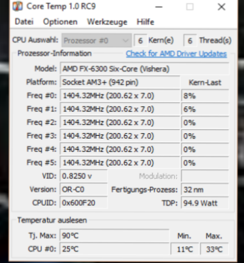Click the Core Temp app icon in title bar

coord(17,6)
